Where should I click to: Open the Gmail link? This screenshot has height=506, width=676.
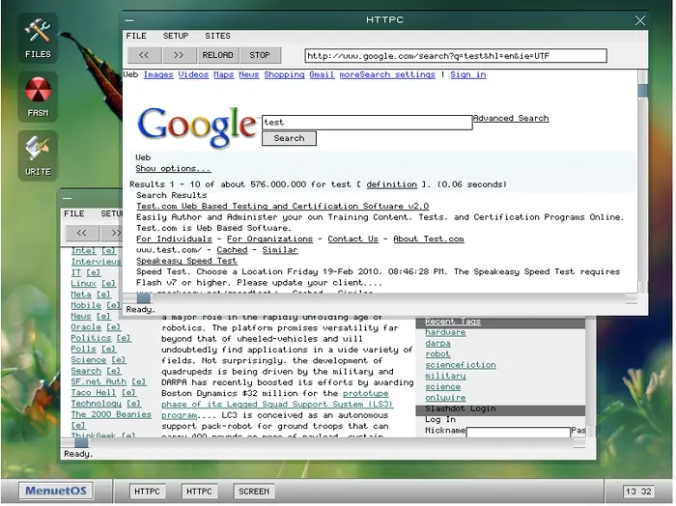[322, 74]
